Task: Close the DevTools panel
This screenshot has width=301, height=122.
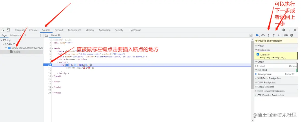Action: [295, 30]
